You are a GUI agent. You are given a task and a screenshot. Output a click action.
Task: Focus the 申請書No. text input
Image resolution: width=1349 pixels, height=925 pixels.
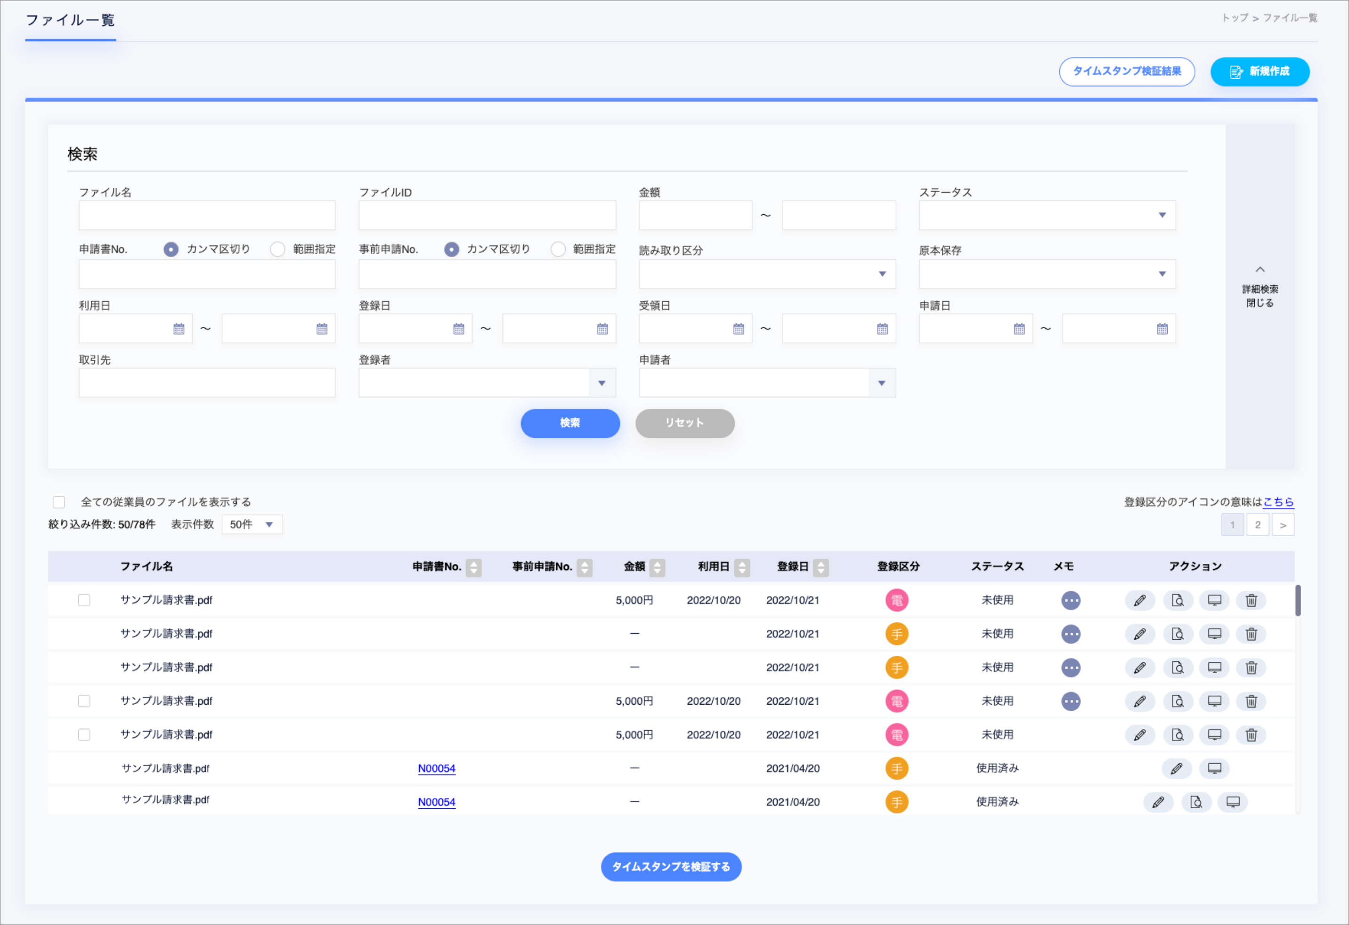[207, 273]
